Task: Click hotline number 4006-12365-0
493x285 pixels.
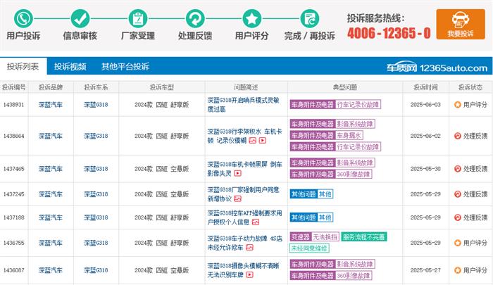Action: click(x=389, y=32)
